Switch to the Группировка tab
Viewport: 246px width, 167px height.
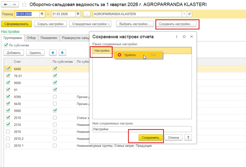(x=12, y=38)
